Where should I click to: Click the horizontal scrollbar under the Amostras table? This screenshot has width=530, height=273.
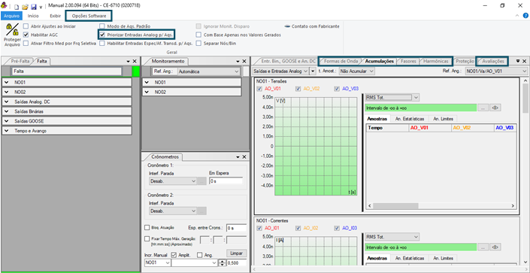coord(442,205)
